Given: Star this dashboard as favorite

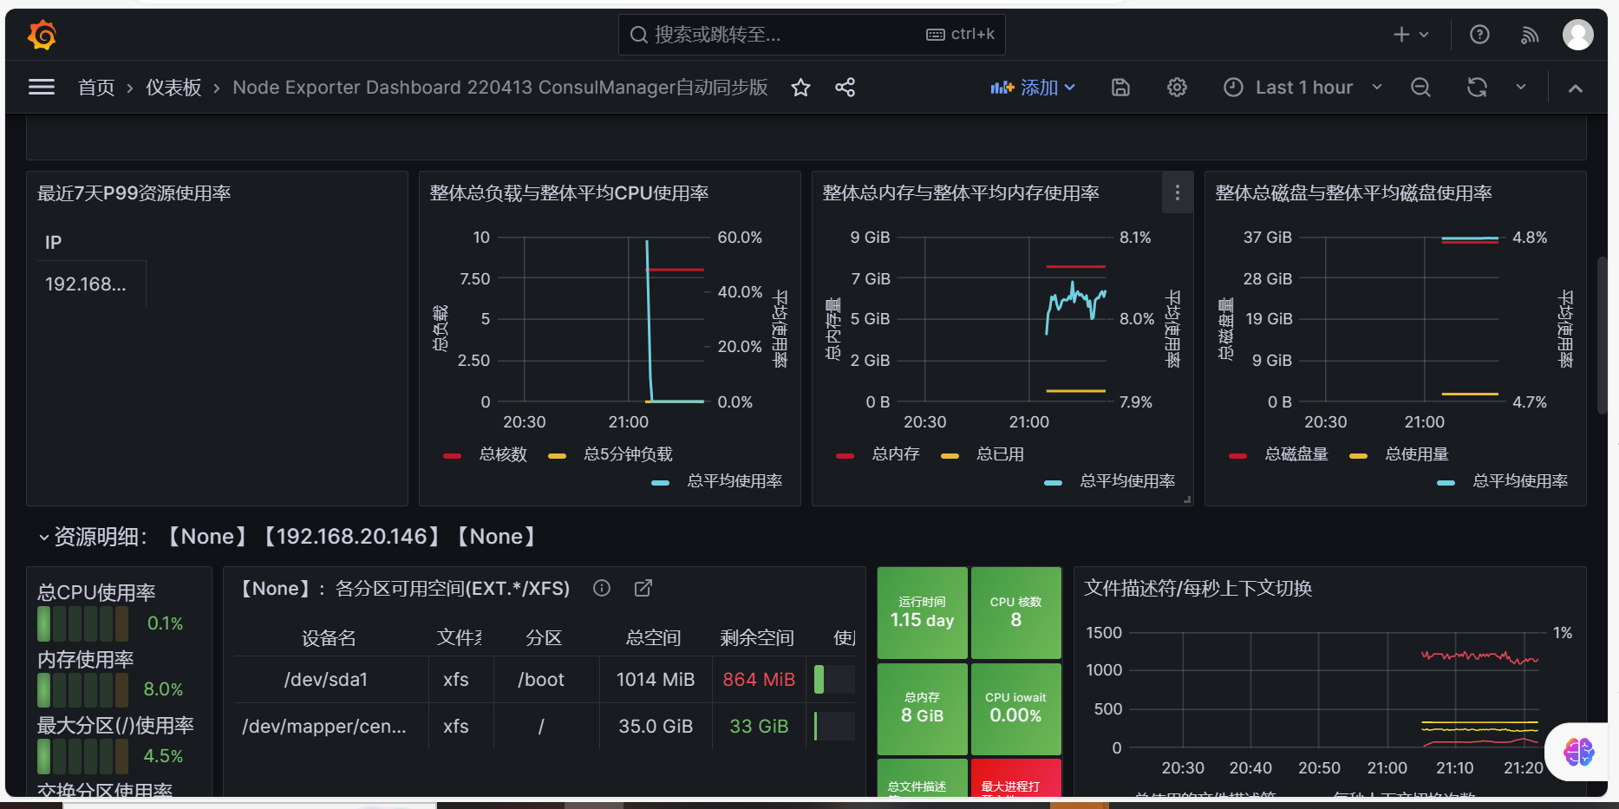Looking at the screenshot, I should [800, 88].
